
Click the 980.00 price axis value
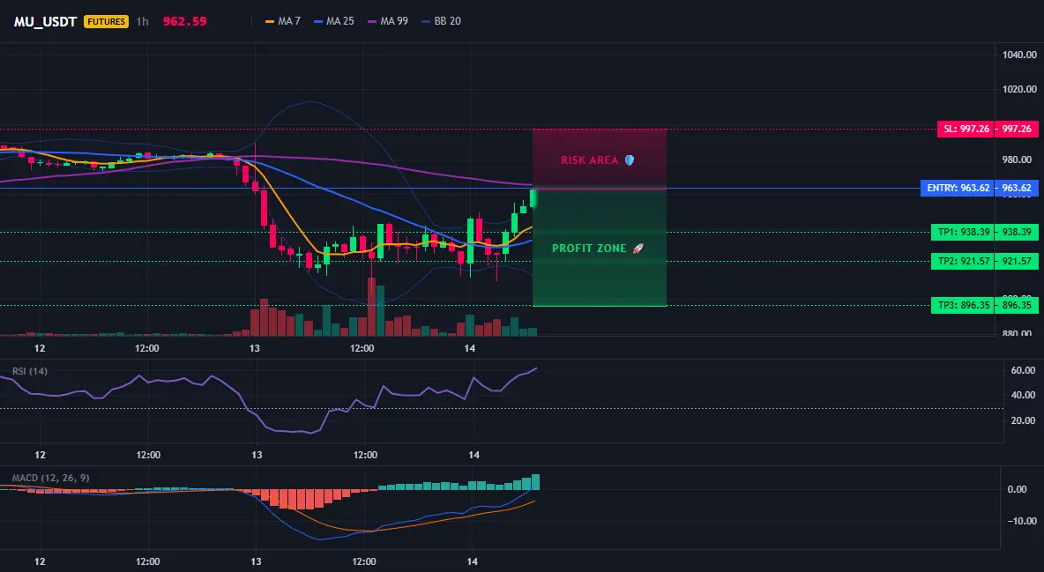pyautogui.click(x=1017, y=160)
